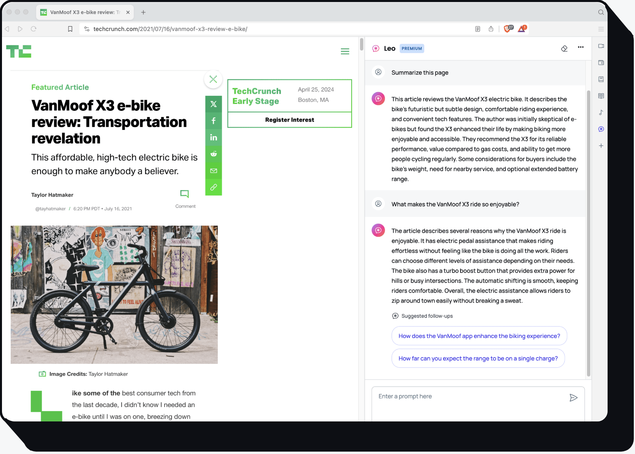Copy the article link with chain icon
This screenshot has height=454, width=635.
(213, 187)
